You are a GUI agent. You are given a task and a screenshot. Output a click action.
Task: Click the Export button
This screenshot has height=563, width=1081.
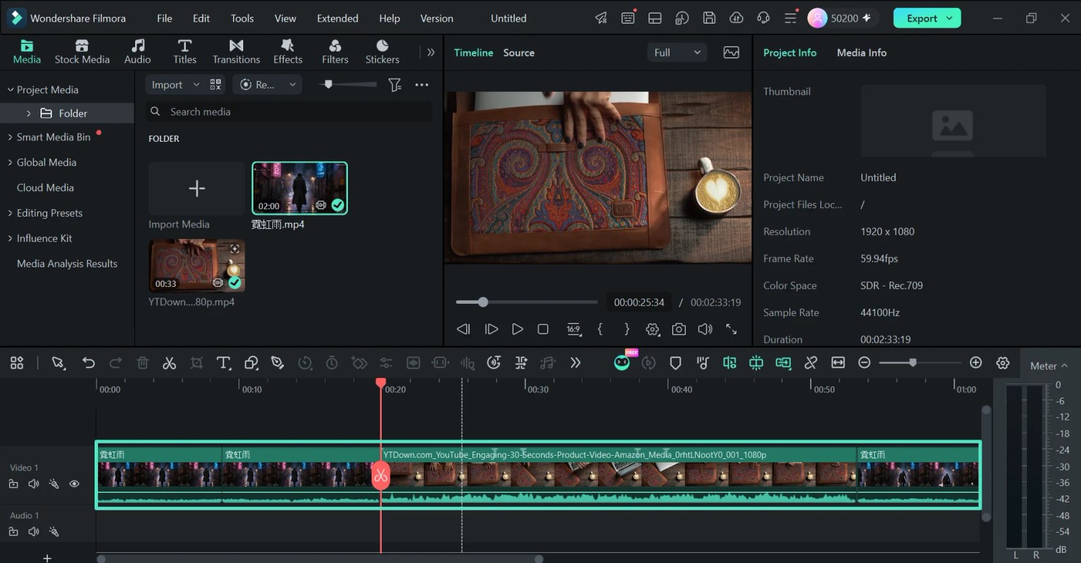click(927, 18)
